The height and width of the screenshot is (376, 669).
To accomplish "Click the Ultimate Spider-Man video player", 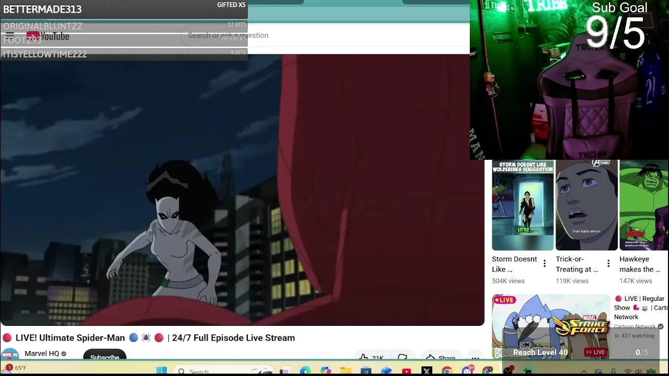I will 242,190.
